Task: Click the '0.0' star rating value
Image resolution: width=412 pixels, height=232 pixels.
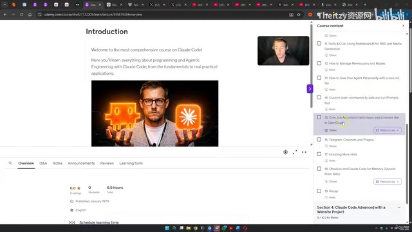Action: coord(73,188)
